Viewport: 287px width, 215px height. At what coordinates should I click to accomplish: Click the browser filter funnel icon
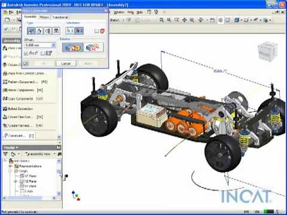point(5,154)
